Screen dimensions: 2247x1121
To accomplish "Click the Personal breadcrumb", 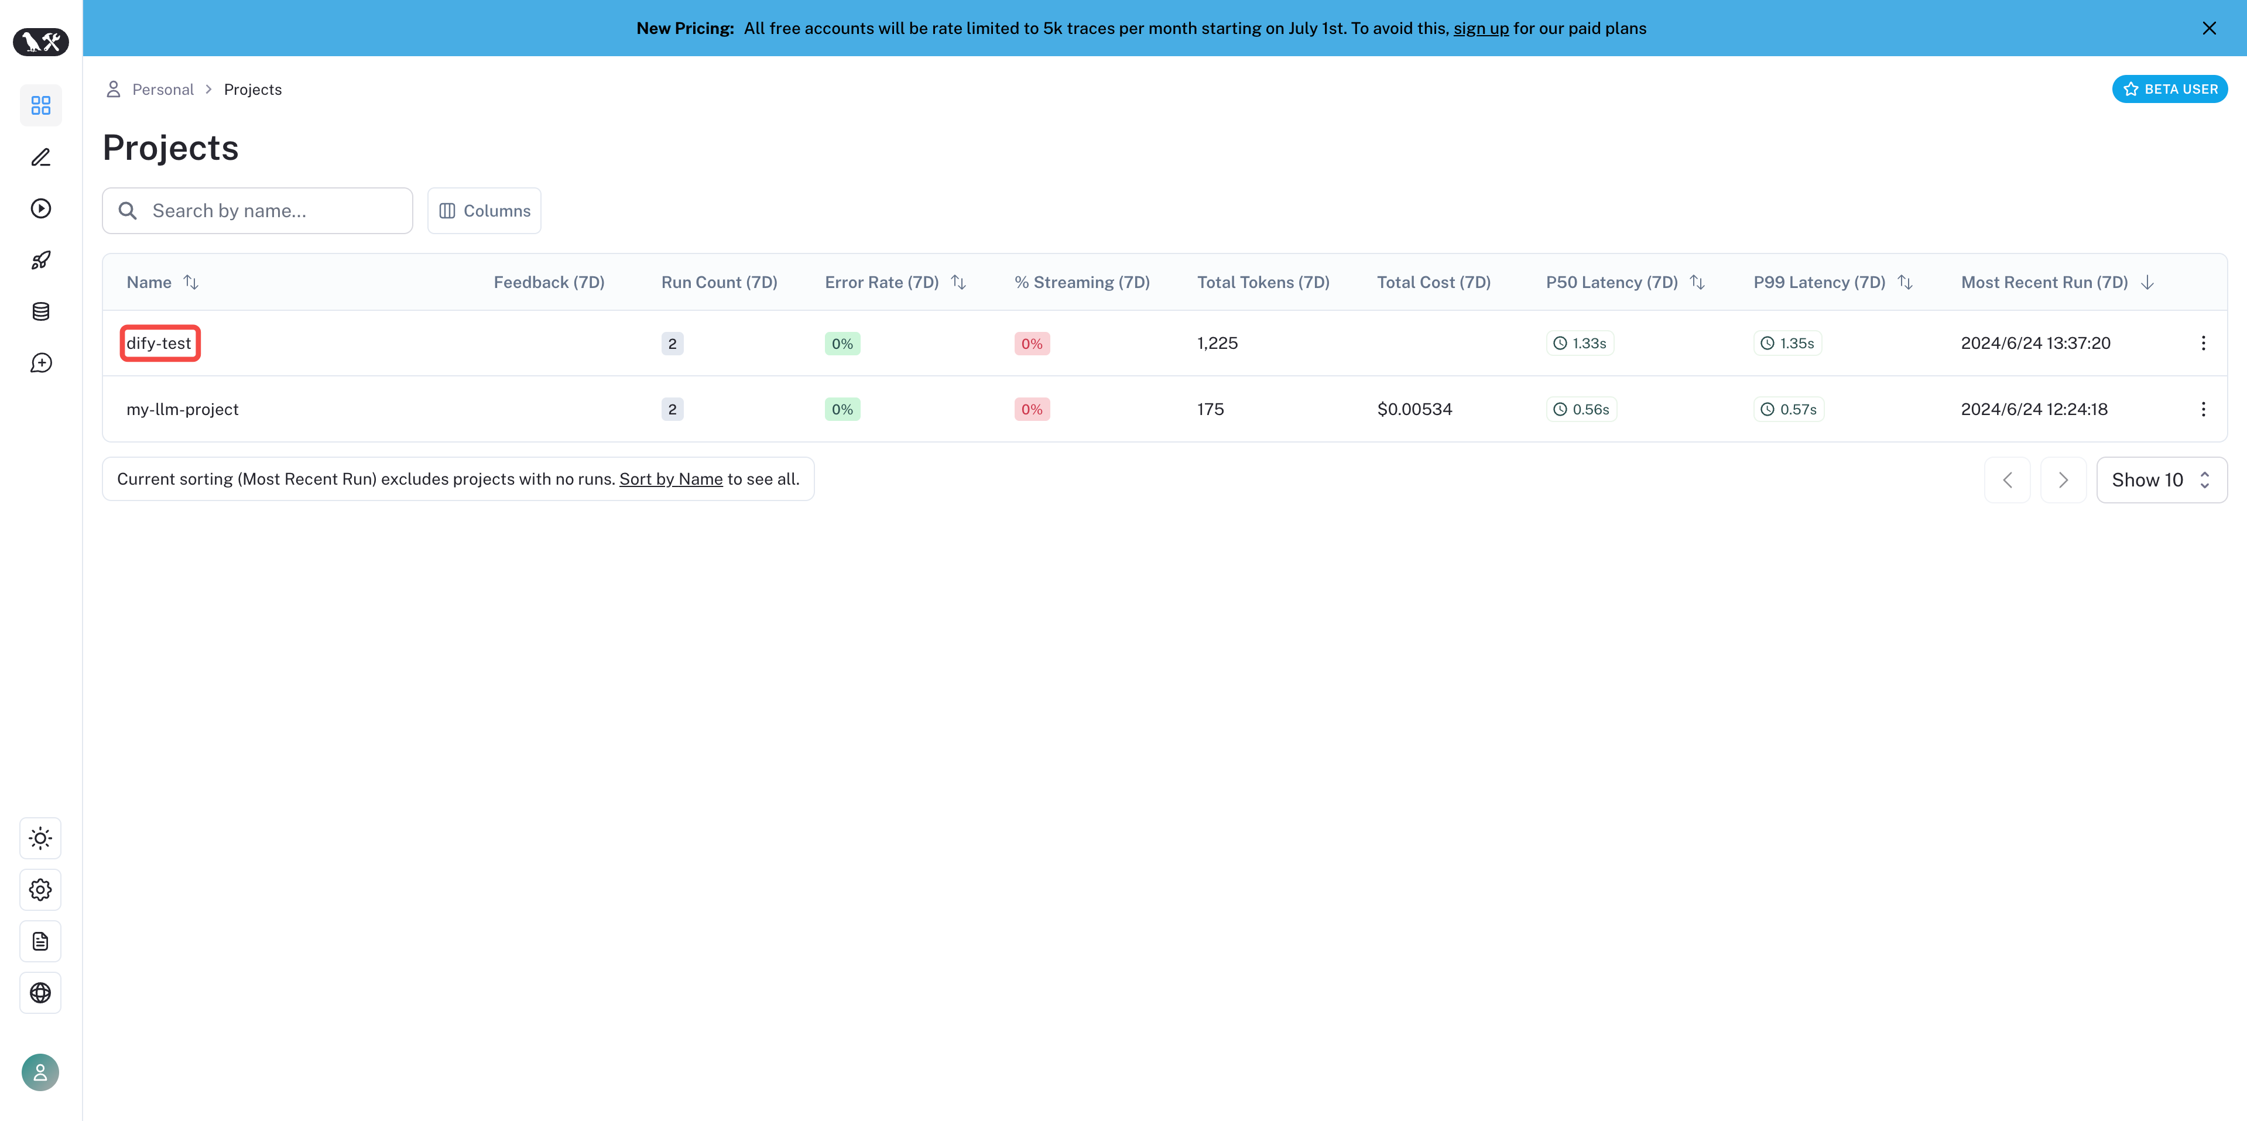I will 162,90.
